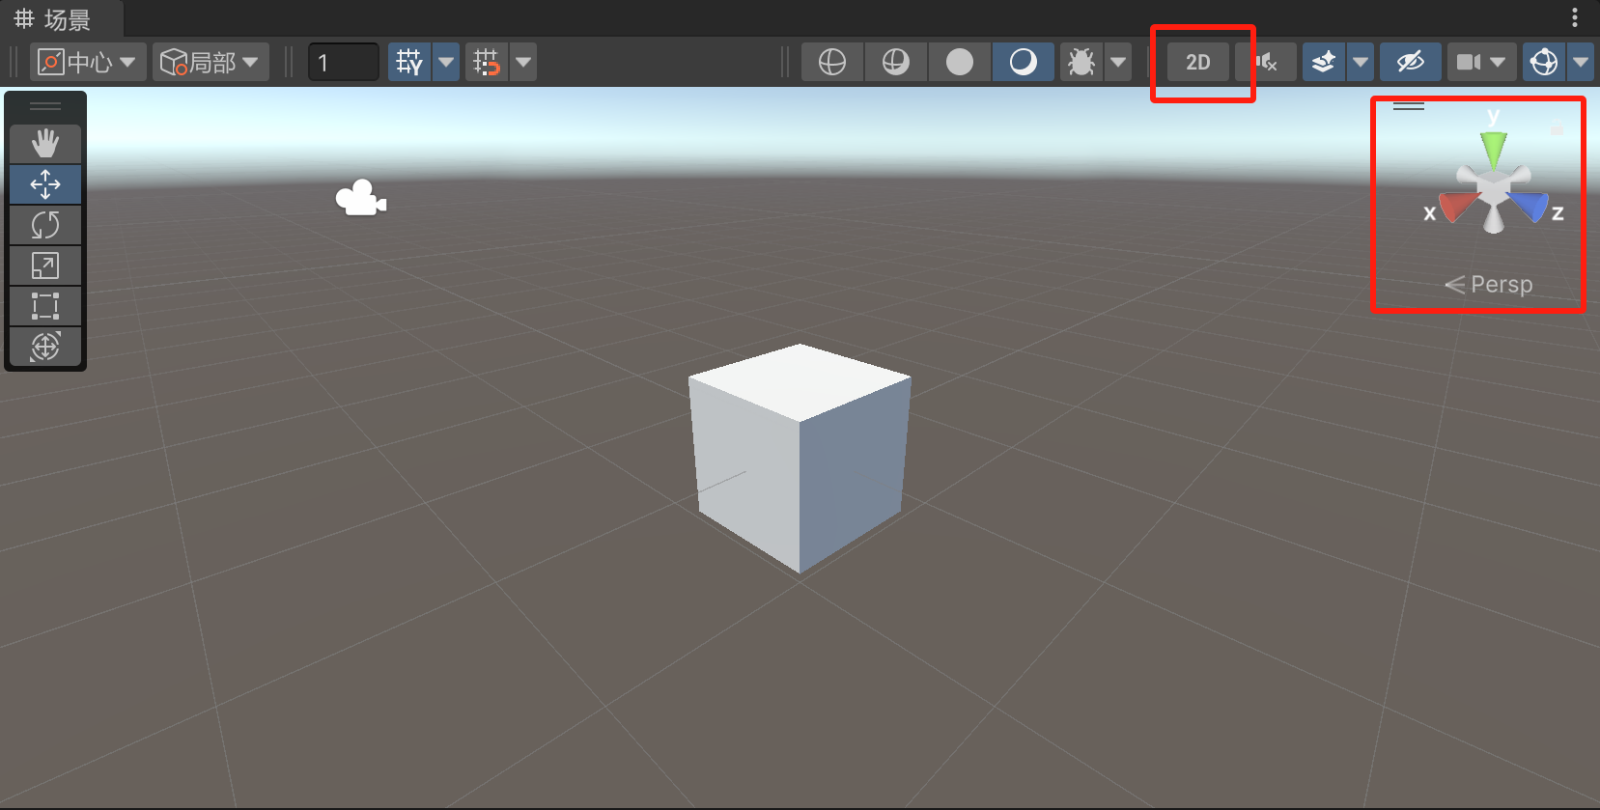Select the Rect transform tool

pyautogui.click(x=45, y=306)
